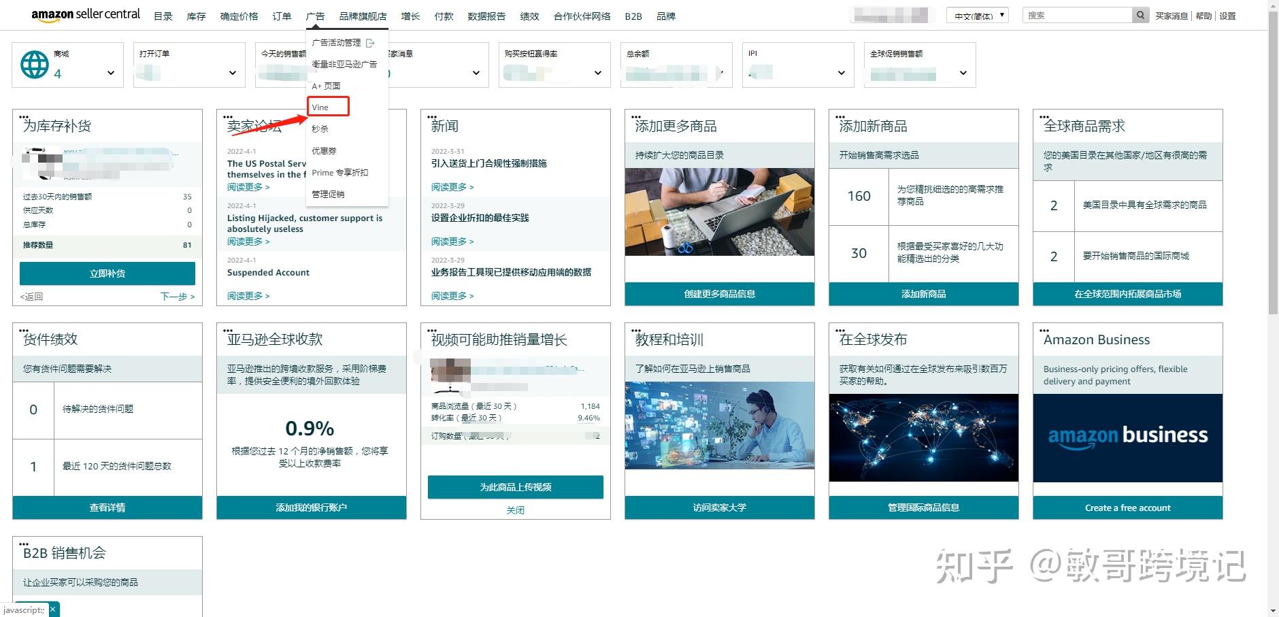Click the 管理国际商品信息 button

924,507
